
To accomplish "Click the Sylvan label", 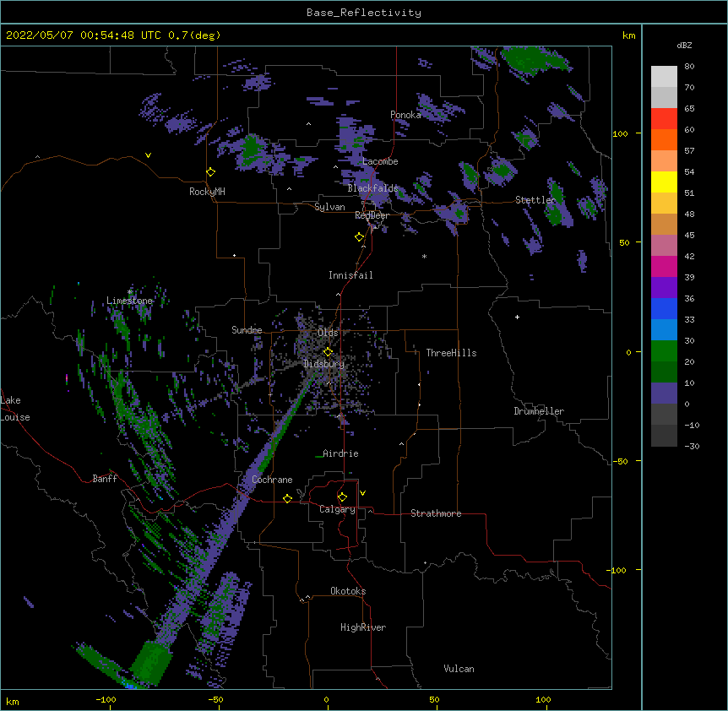I will (329, 207).
